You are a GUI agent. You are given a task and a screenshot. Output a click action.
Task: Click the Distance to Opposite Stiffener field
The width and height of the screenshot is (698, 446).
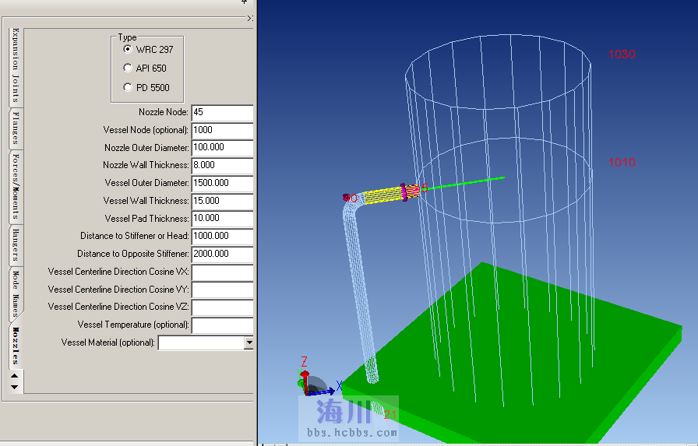tap(222, 254)
